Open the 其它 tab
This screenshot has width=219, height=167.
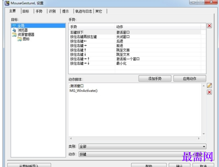[99, 11]
